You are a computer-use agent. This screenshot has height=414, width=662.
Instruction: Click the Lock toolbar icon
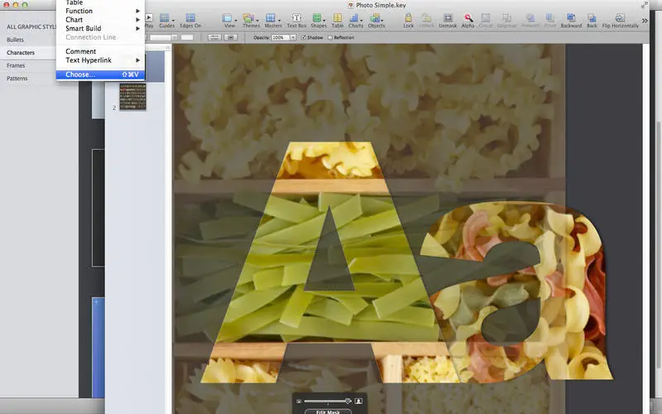click(408, 20)
